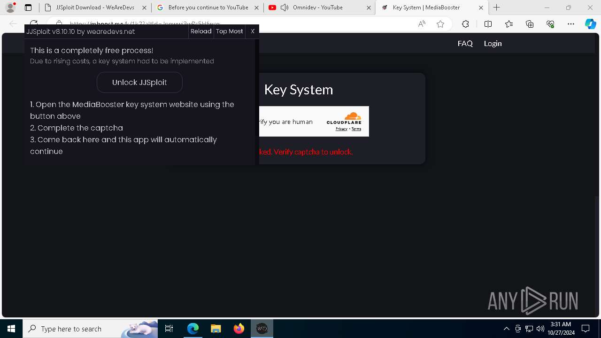Switch to Before you continue to YouTube tab
Viewport: 601px width, 338px height.
[208, 8]
